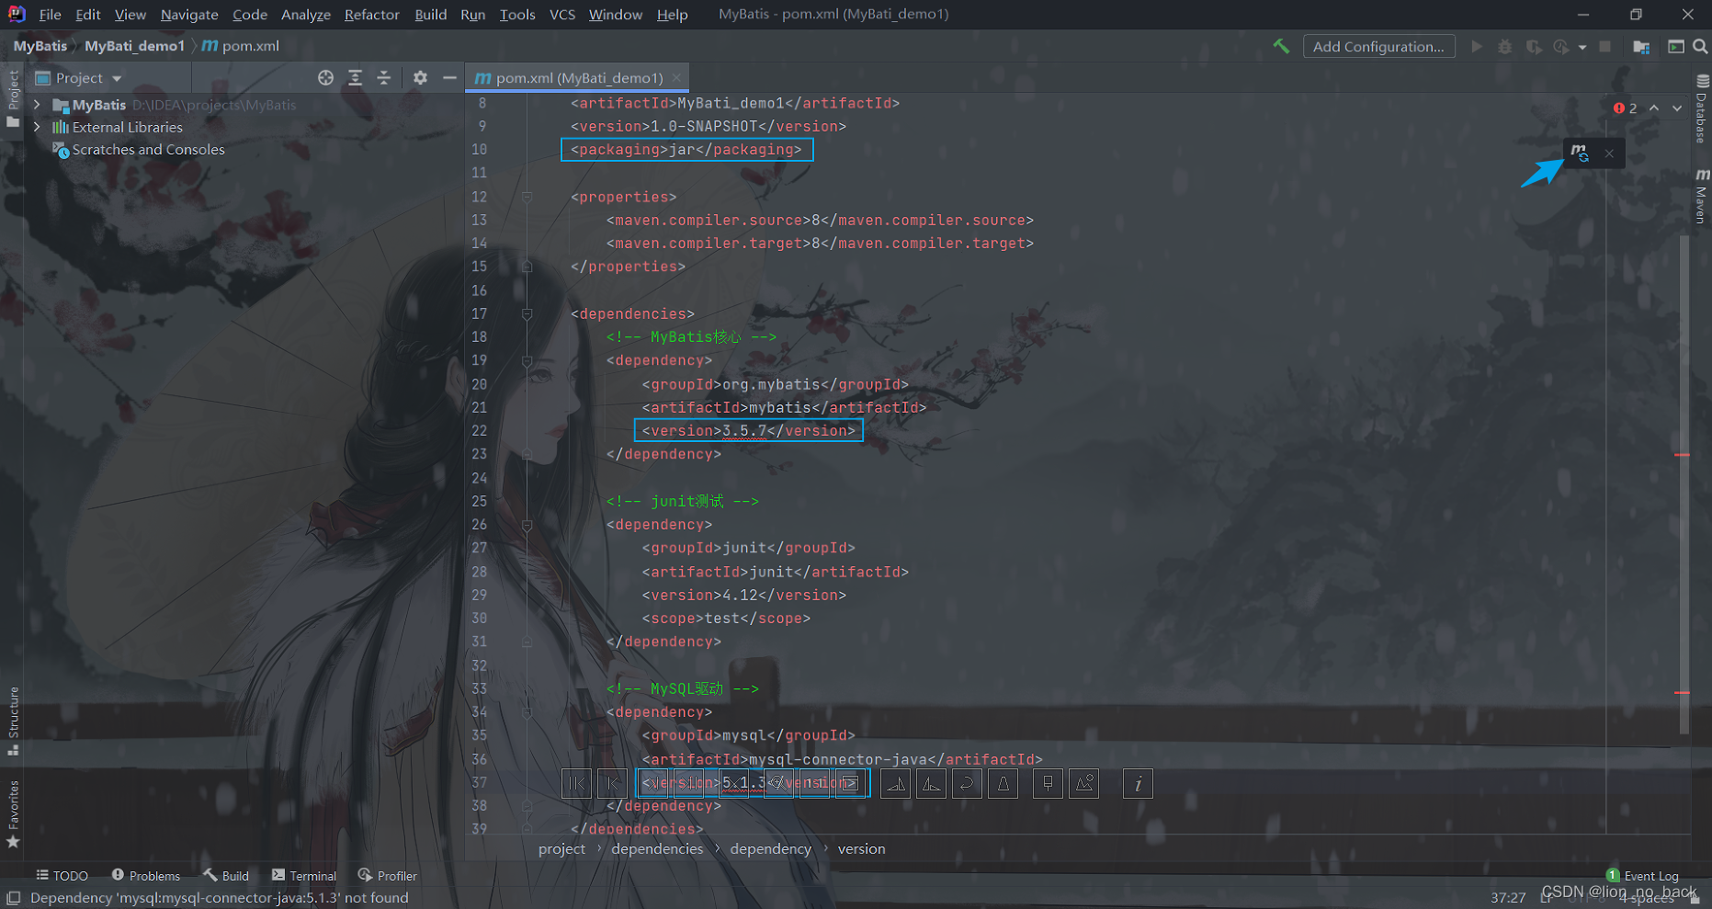The height and width of the screenshot is (909, 1712).
Task: Open the TODO tool window
Action: pyautogui.click(x=62, y=876)
